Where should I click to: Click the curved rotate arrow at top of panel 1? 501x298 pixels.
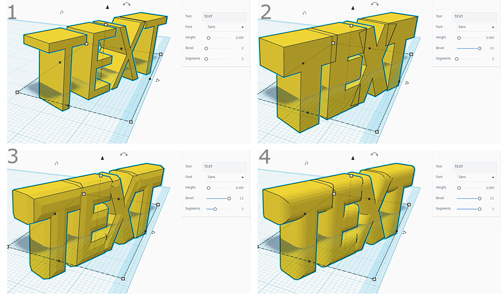(127, 4)
